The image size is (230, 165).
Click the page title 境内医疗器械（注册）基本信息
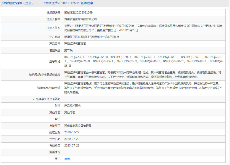[49, 3]
